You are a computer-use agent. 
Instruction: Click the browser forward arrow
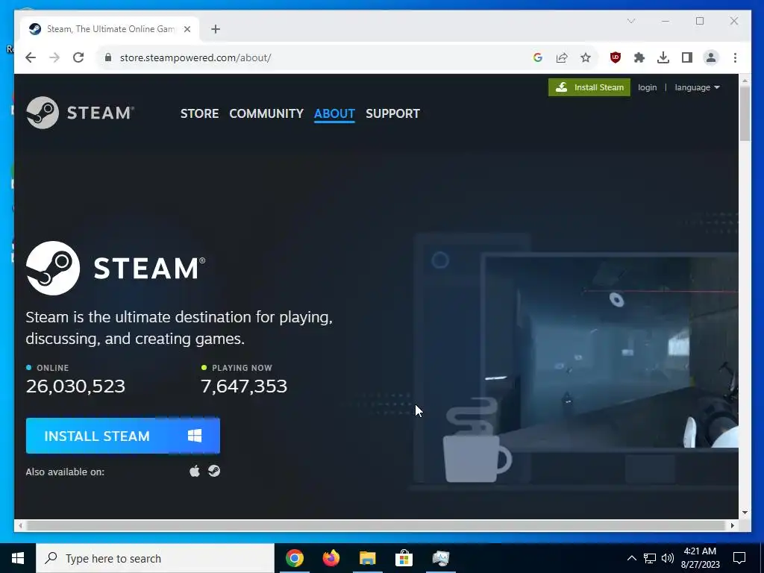(x=54, y=57)
